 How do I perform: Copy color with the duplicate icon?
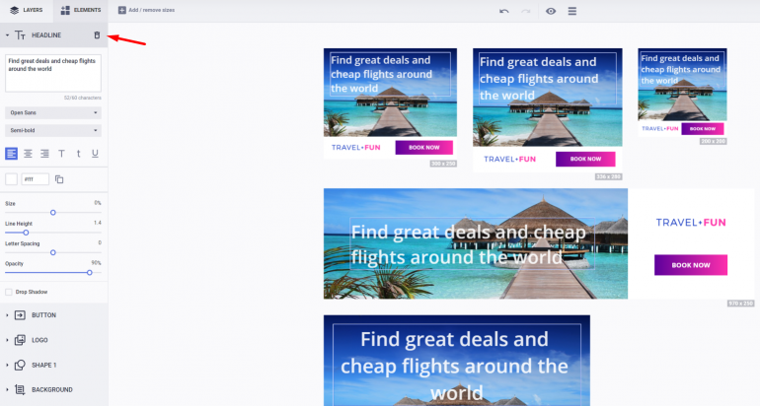pos(59,179)
